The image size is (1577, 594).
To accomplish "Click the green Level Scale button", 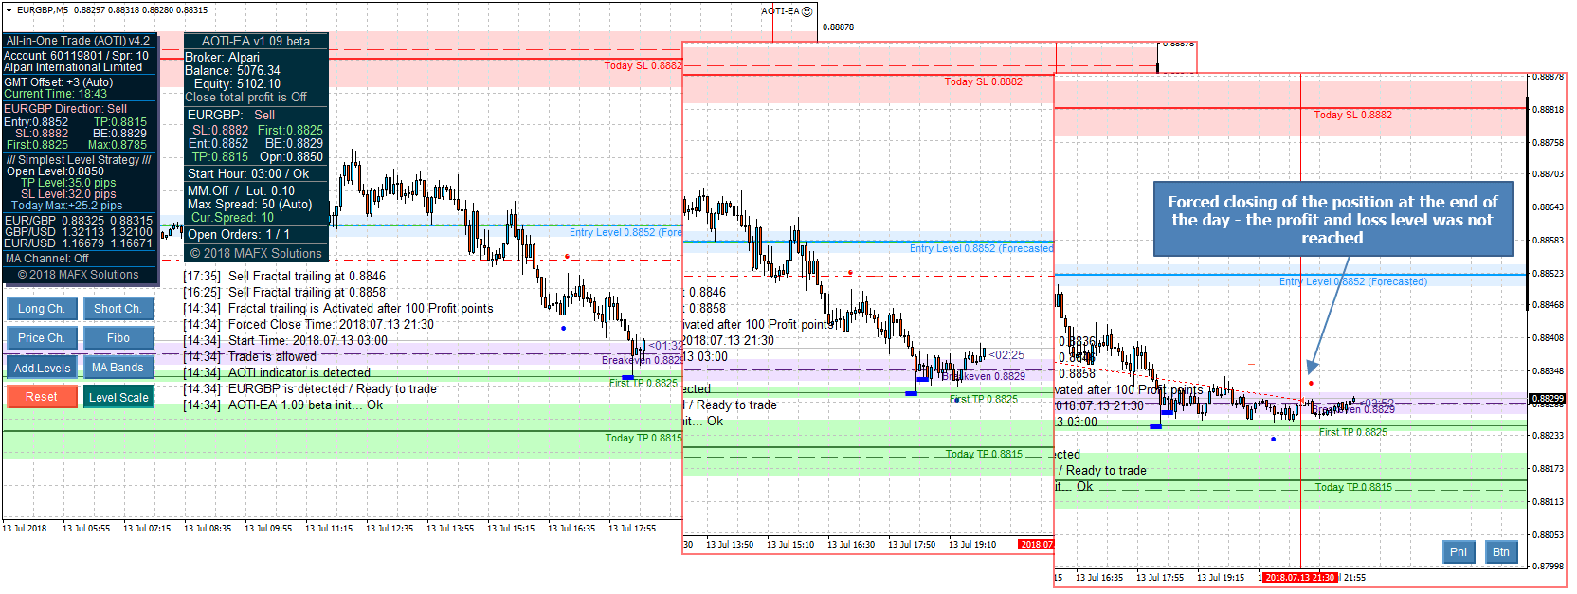I will [118, 397].
